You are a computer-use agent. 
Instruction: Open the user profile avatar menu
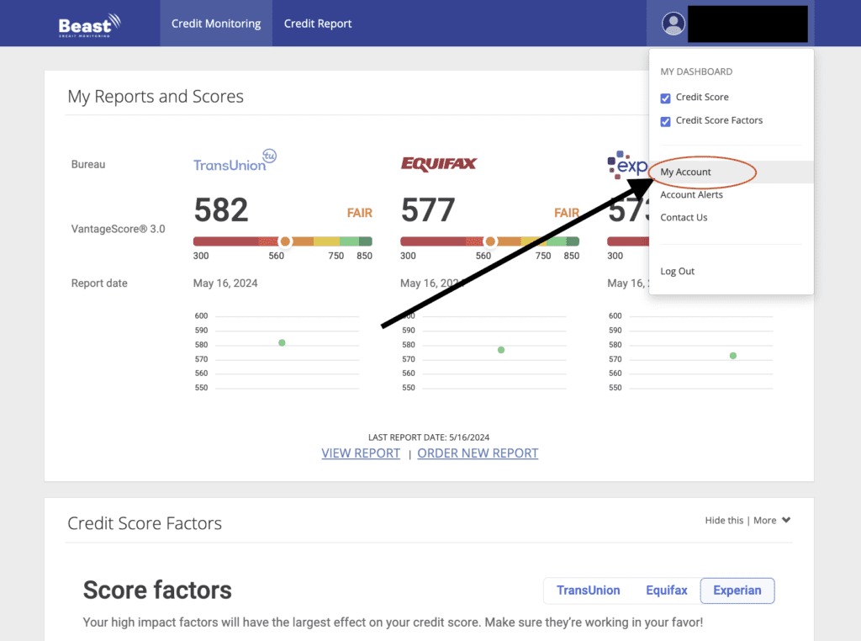tap(673, 24)
